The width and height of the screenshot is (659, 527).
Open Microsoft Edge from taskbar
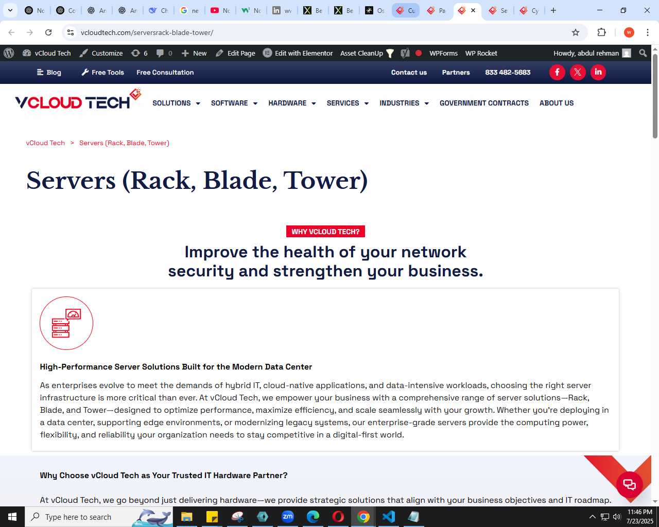pos(313,517)
